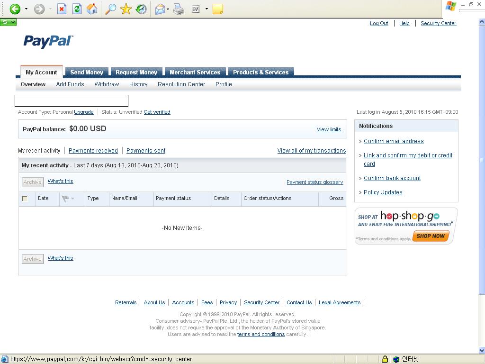
Task: Click the Legal Agreements footer link
Action: click(340, 303)
